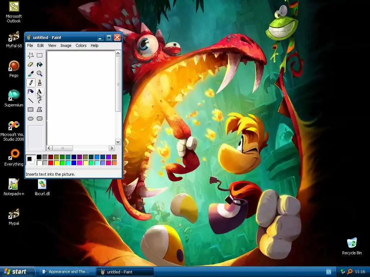The image size is (370, 277).
Task: Open the Edit menu
Action: click(x=40, y=45)
